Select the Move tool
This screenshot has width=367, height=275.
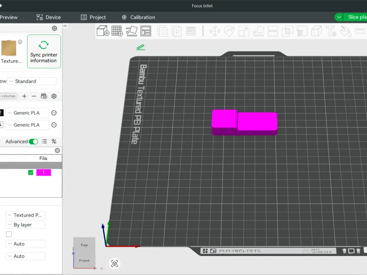coord(215,31)
